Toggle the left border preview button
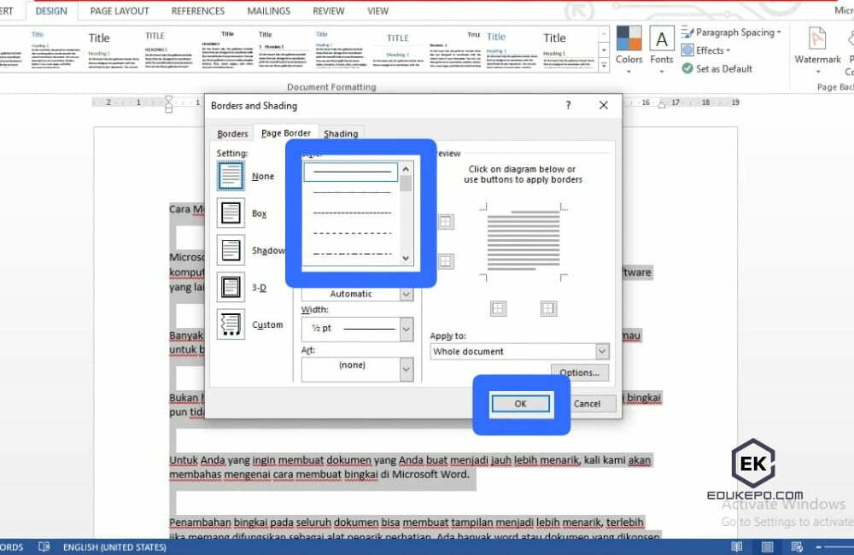 (499, 308)
